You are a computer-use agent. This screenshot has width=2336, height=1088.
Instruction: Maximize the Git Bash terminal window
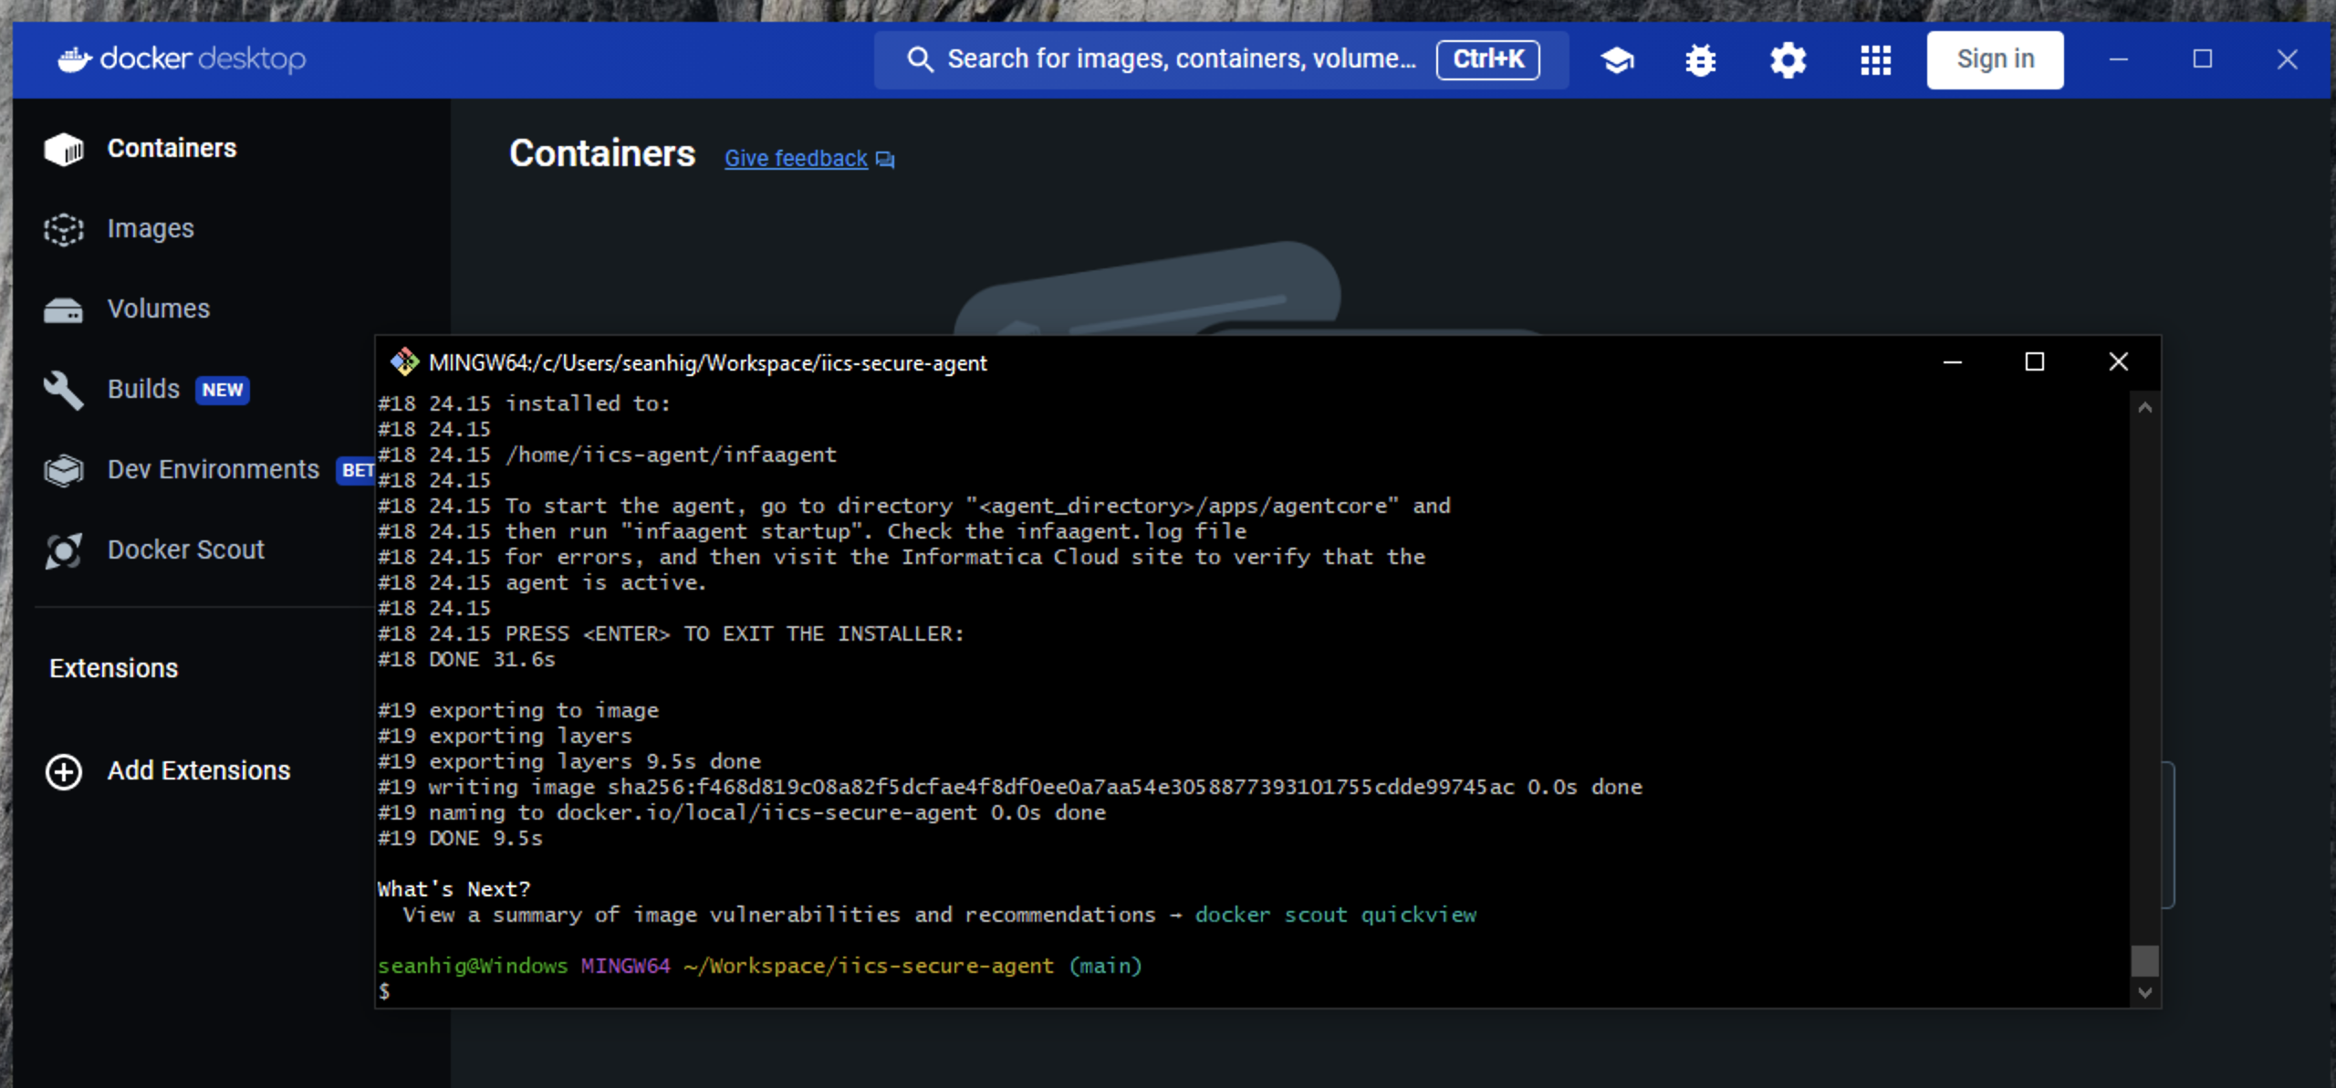click(2034, 362)
